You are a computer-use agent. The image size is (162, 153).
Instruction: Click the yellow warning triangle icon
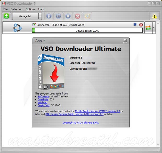click(x=154, y=16)
